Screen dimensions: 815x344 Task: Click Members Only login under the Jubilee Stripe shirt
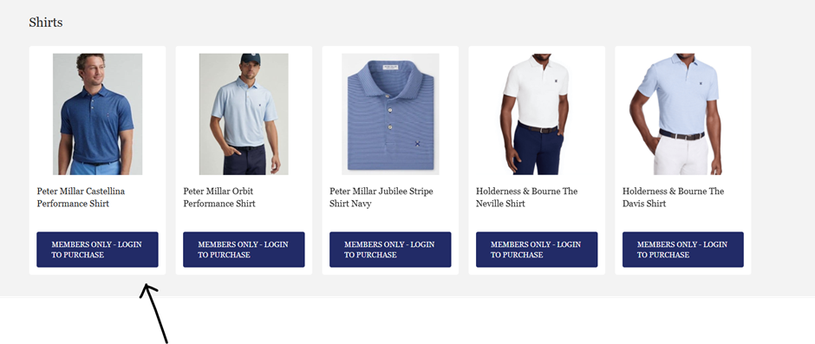coord(390,250)
